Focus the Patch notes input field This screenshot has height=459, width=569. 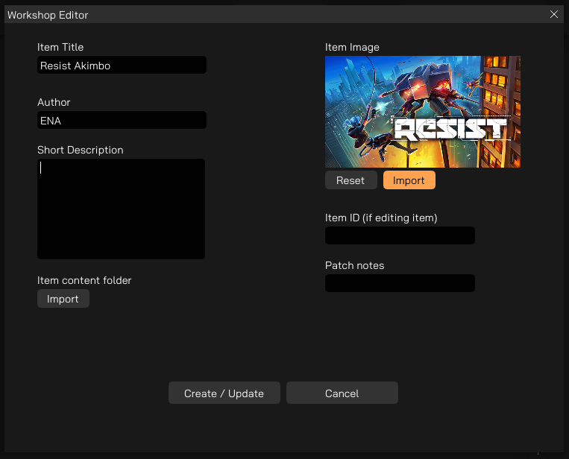[x=400, y=283]
